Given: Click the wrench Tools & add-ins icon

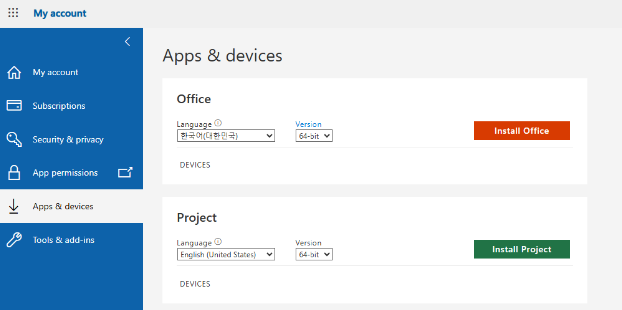Looking at the screenshot, I should point(14,240).
